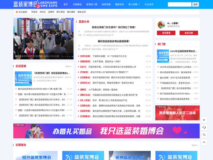Open 近期展会 navigation item
The width and height of the screenshot is (213, 160).
click(77, 4)
